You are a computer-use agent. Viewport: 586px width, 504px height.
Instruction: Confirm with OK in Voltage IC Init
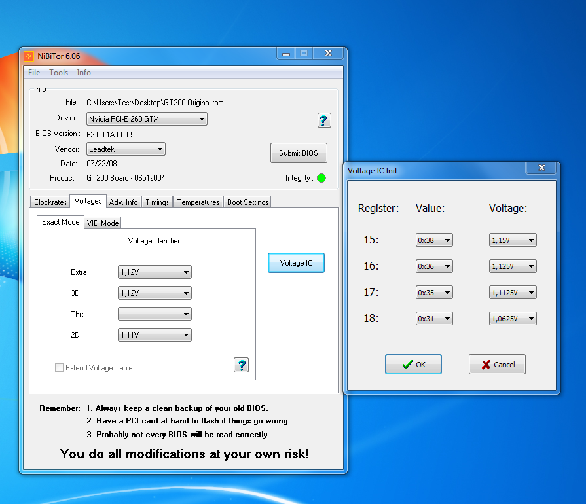413,365
